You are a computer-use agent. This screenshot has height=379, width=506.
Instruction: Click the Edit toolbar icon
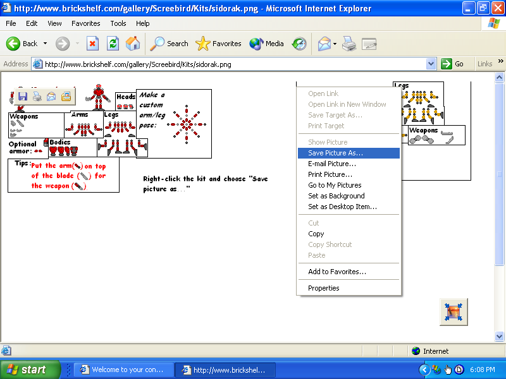(x=369, y=44)
